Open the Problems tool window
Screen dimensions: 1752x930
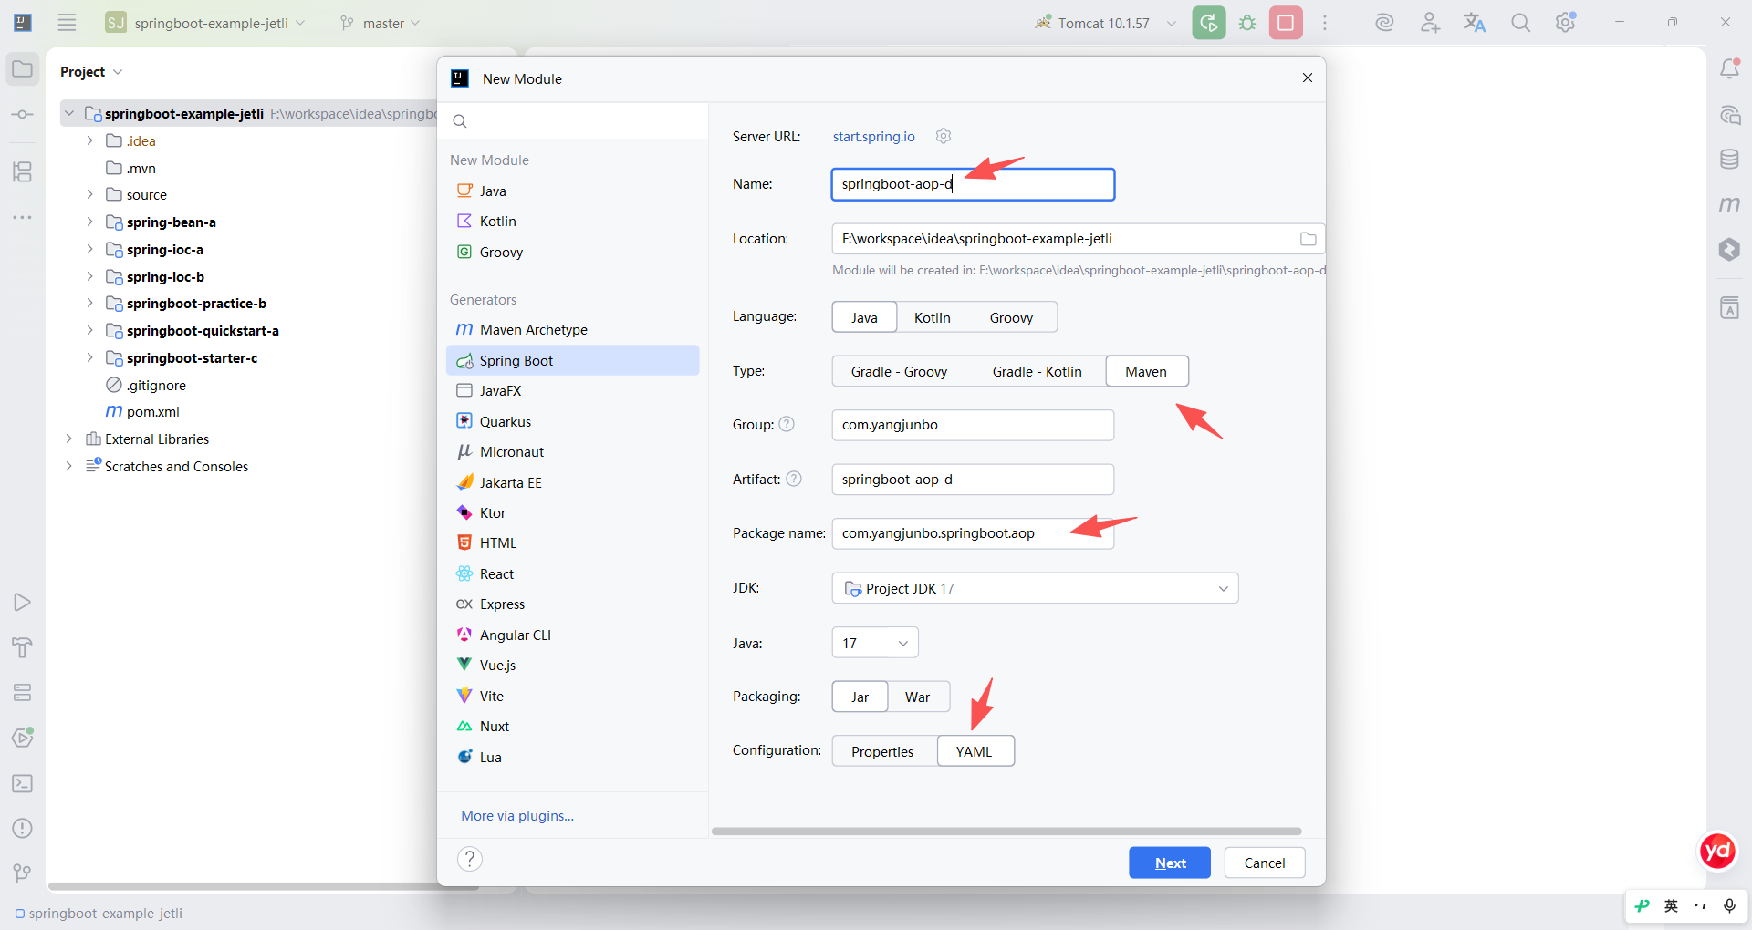click(x=23, y=828)
